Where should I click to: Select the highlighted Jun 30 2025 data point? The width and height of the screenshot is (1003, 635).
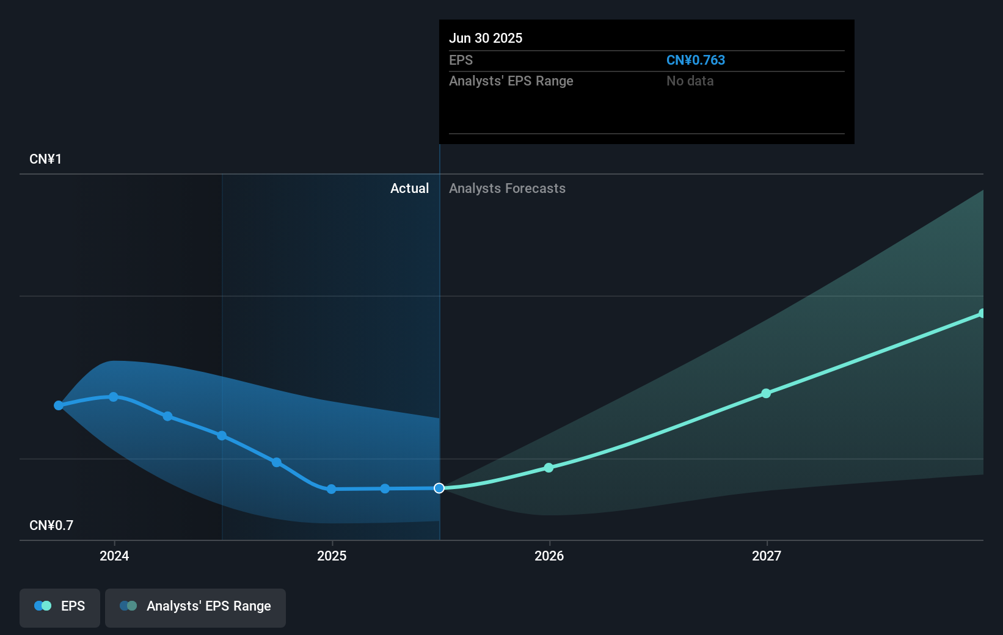pyautogui.click(x=439, y=488)
